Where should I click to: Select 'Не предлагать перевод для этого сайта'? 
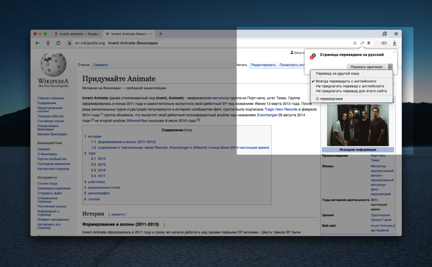pos(351,91)
